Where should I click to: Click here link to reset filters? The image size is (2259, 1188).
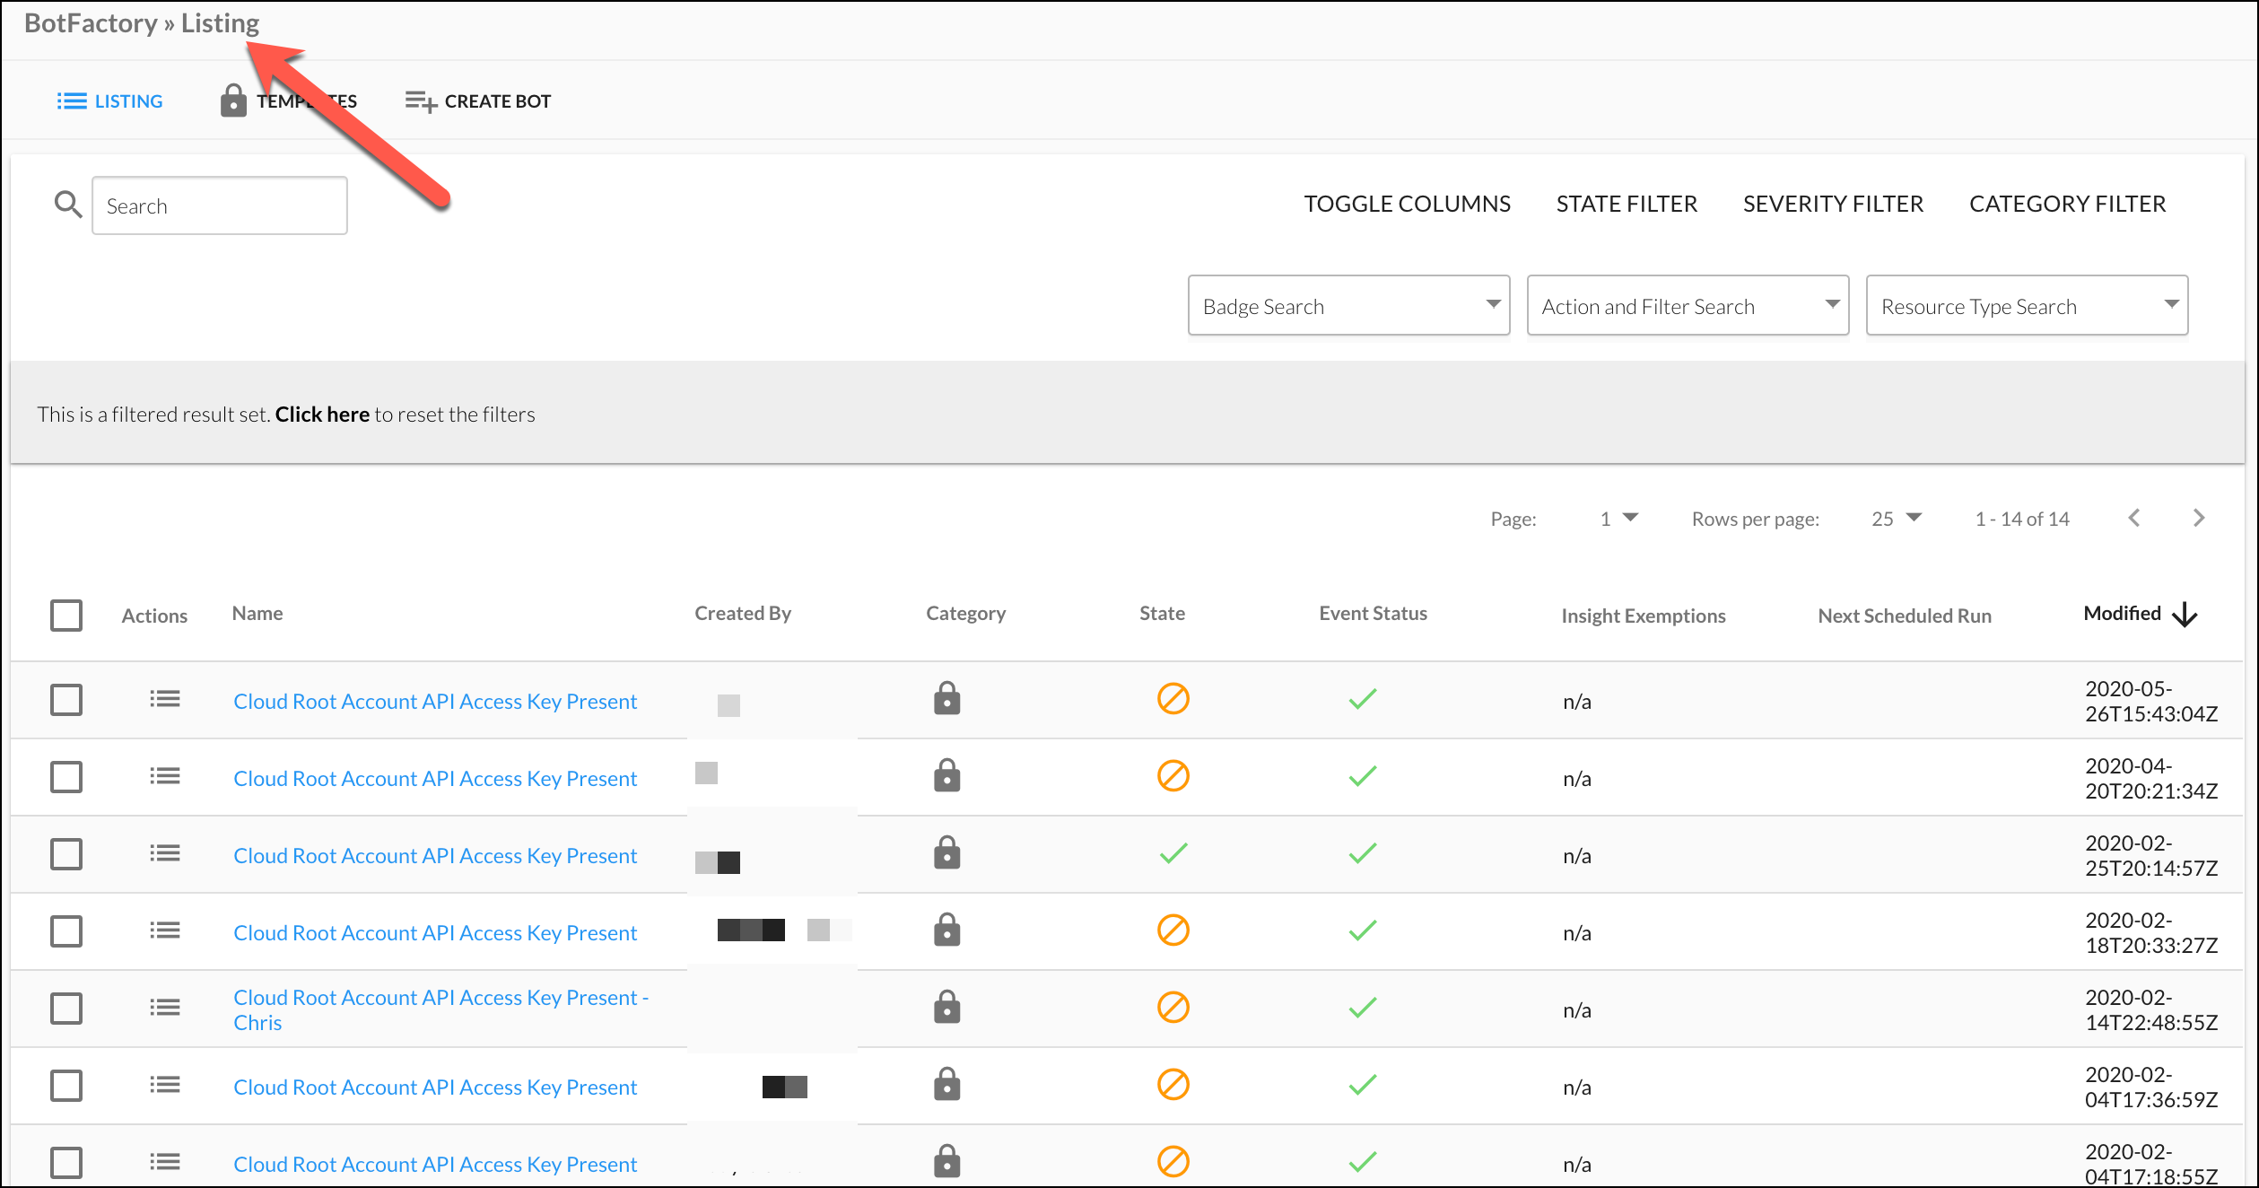[322, 415]
